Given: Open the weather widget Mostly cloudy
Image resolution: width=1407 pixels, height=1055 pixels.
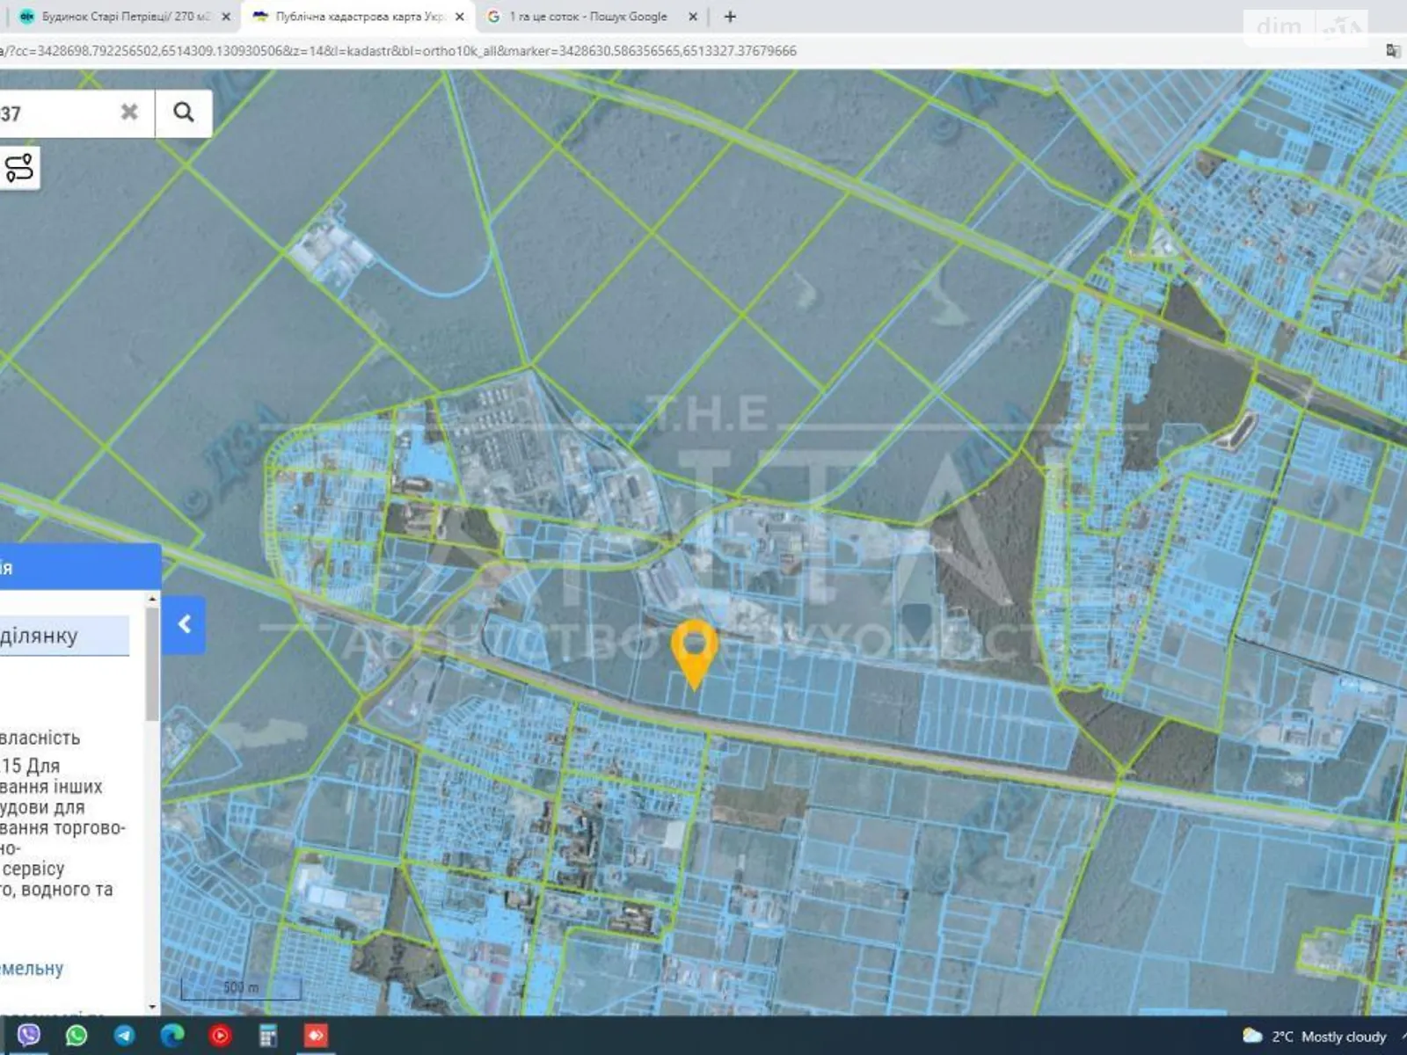Looking at the screenshot, I should [x=1315, y=1037].
